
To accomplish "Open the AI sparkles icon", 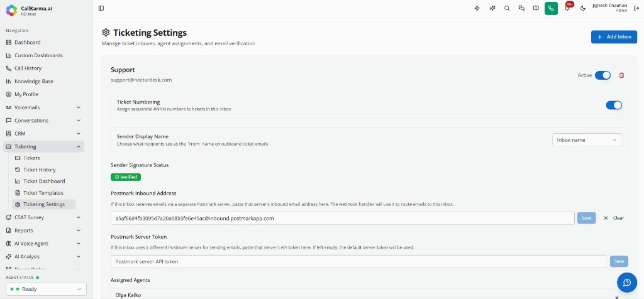I will coord(492,8).
